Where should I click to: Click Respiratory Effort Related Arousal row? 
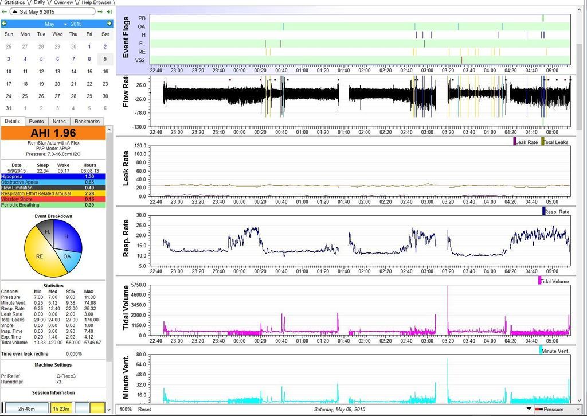[53, 193]
